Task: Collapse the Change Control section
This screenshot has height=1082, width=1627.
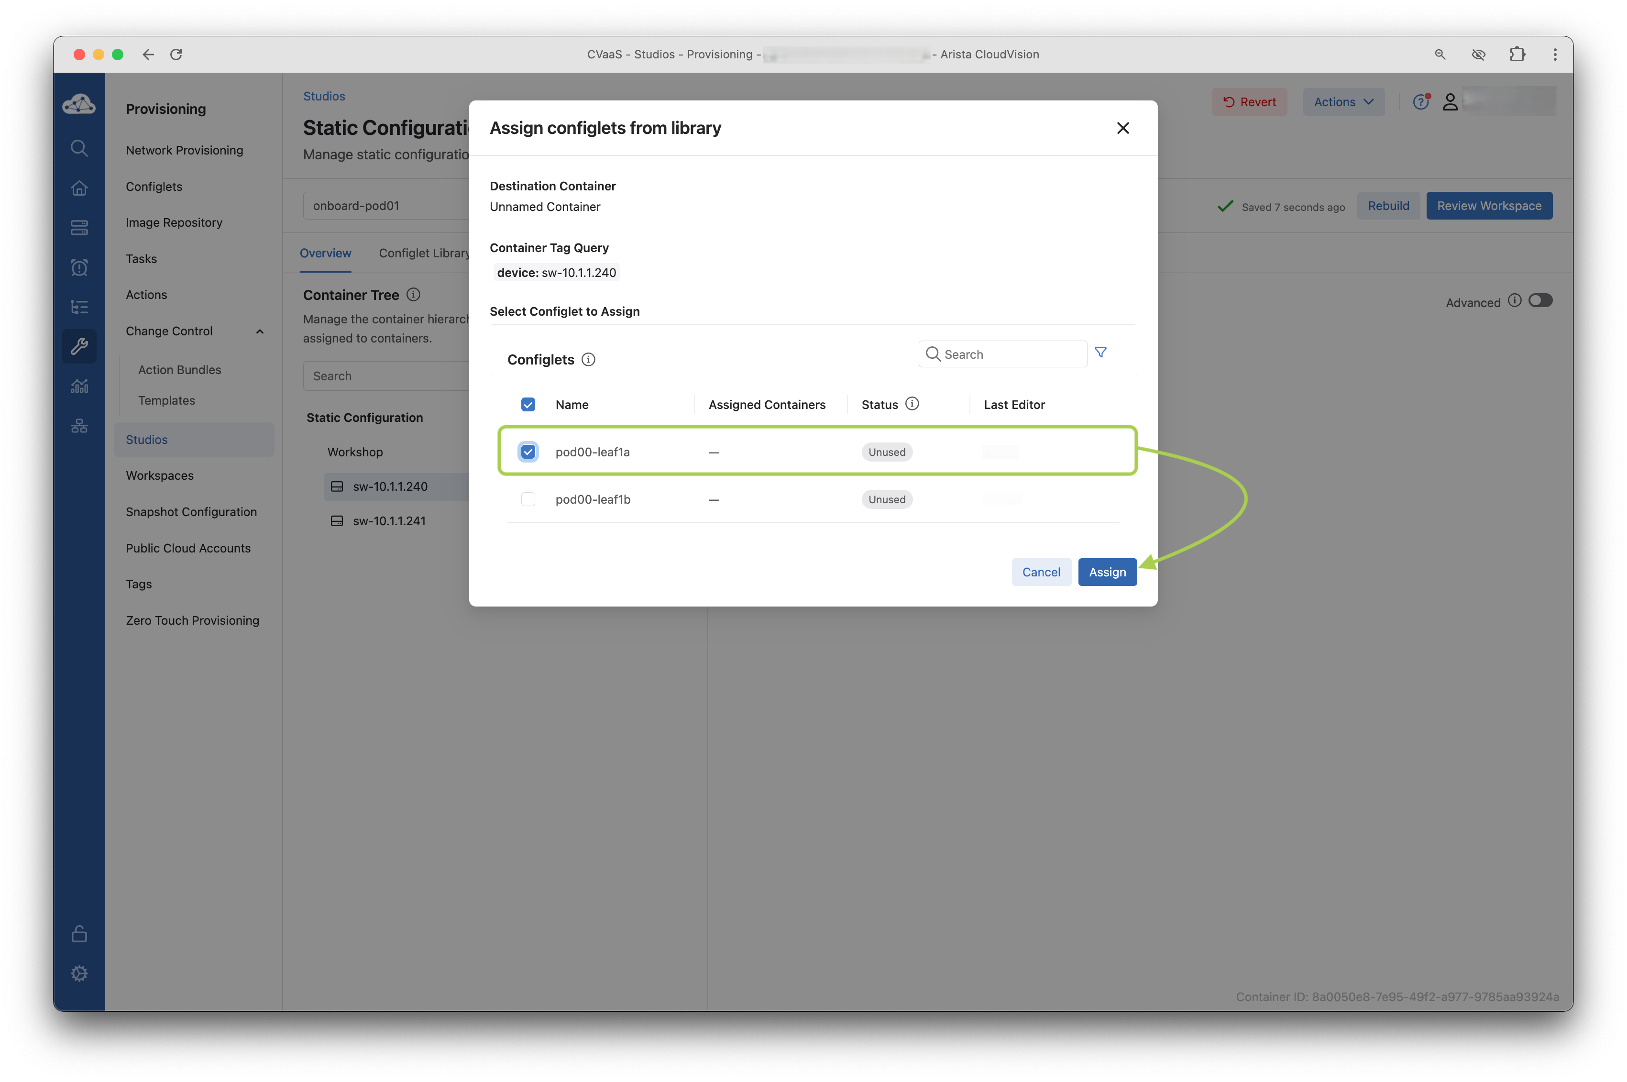Action: [x=259, y=331]
